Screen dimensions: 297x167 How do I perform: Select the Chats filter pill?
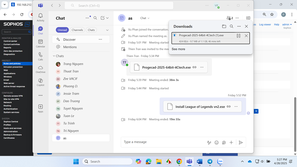pos(91,30)
